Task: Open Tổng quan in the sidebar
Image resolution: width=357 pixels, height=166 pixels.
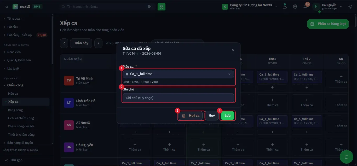Action: pos(14,19)
